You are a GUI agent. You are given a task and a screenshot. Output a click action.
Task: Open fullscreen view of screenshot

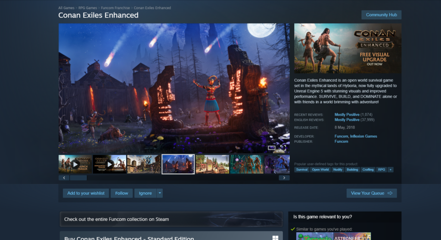(283, 148)
